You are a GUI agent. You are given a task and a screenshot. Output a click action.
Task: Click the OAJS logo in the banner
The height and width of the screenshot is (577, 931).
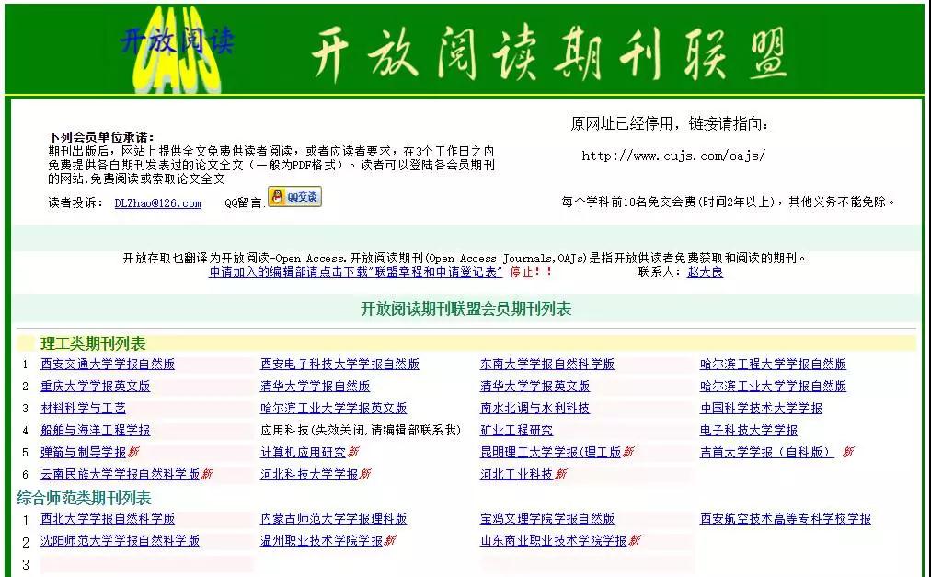[177, 50]
